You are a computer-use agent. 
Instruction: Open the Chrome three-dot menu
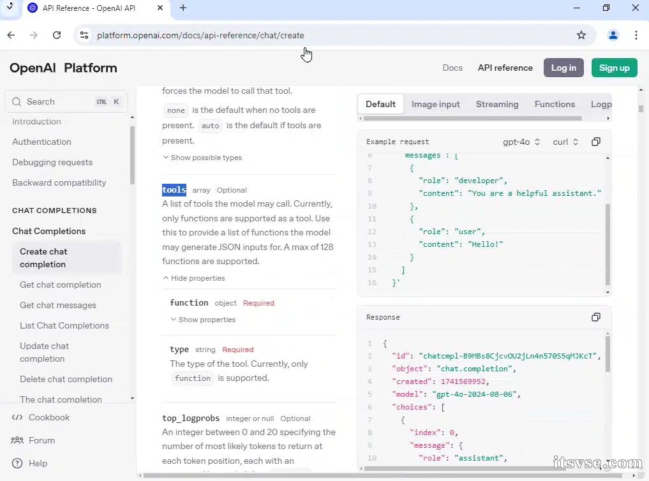636,35
